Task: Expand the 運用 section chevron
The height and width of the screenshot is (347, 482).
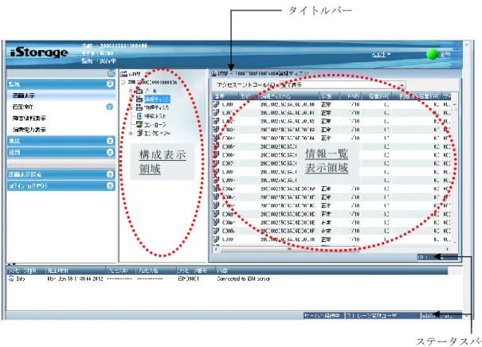Action: coord(110,152)
